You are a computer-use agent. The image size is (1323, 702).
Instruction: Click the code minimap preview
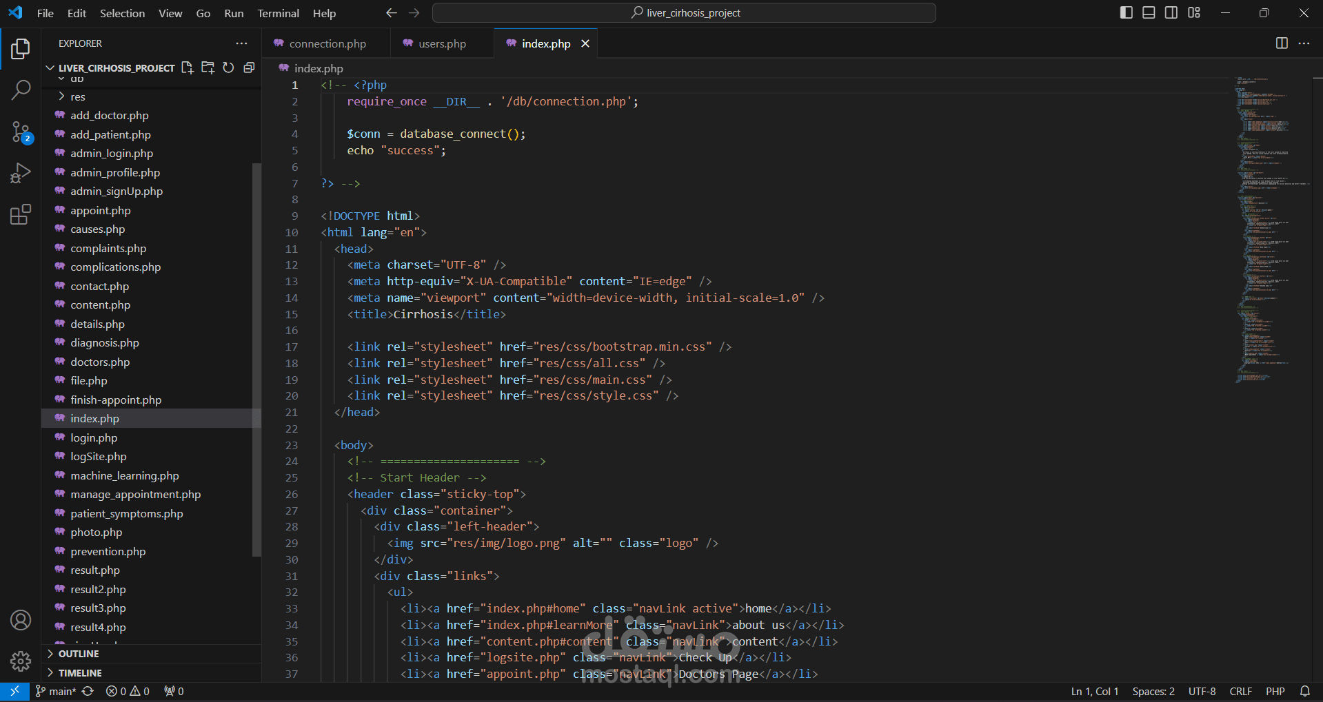click(x=1272, y=229)
